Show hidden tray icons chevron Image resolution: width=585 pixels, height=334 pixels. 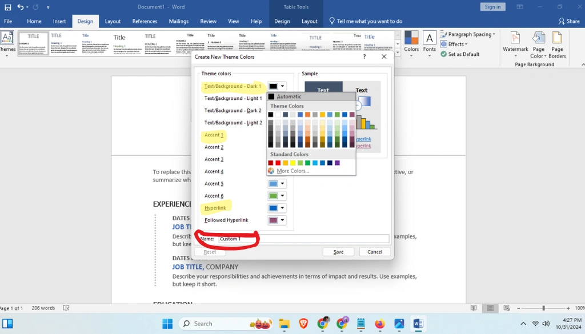click(523, 324)
